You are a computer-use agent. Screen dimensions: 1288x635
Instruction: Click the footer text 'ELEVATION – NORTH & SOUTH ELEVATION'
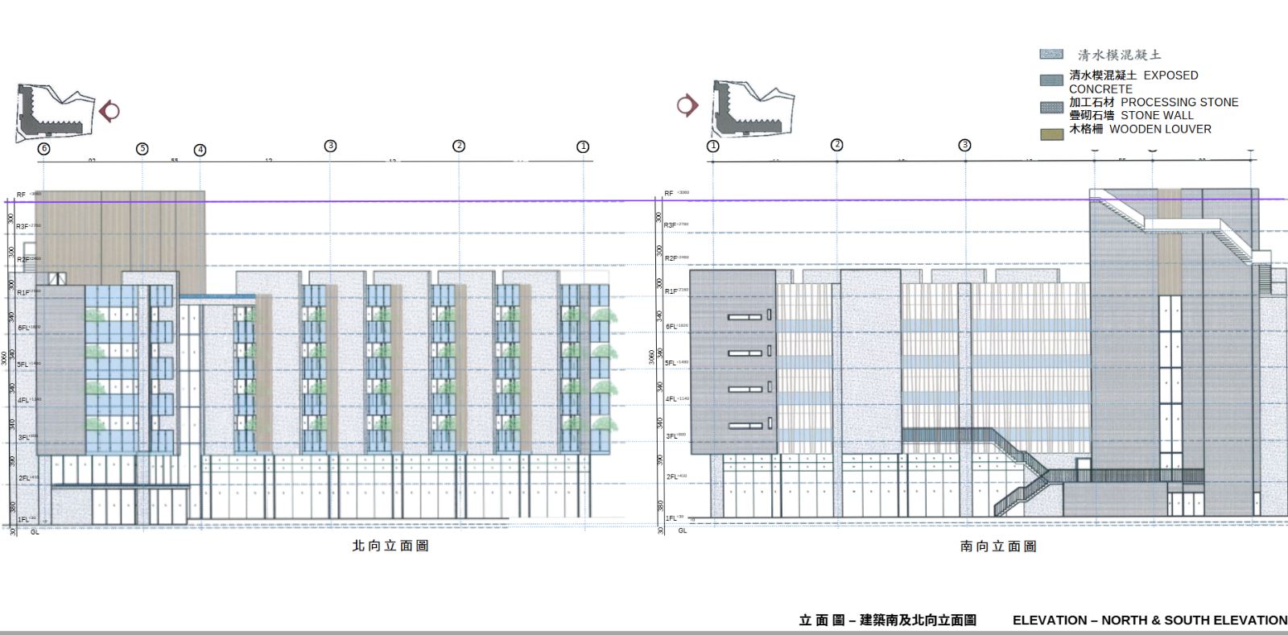(x=1150, y=621)
